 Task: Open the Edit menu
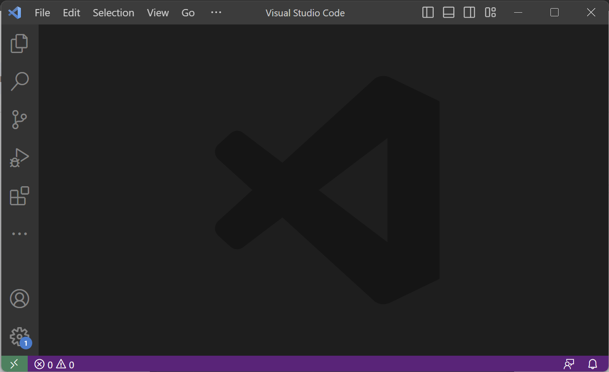coord(71,13)
